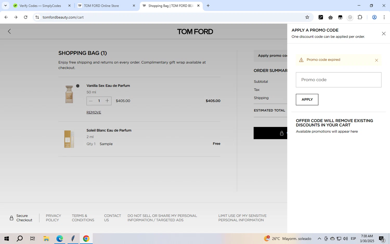Click the Apply promo code bar behind panel
The image size is (390, 244).
pyautogui.click(x=270, y=56)
